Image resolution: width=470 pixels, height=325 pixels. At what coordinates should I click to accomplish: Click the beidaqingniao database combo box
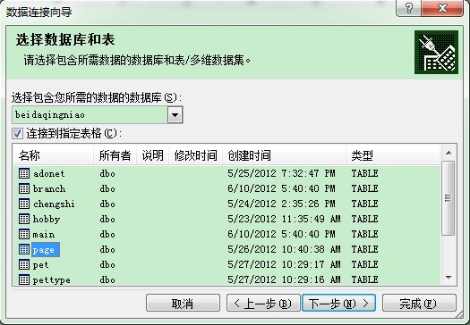click(x=97, y=115)
